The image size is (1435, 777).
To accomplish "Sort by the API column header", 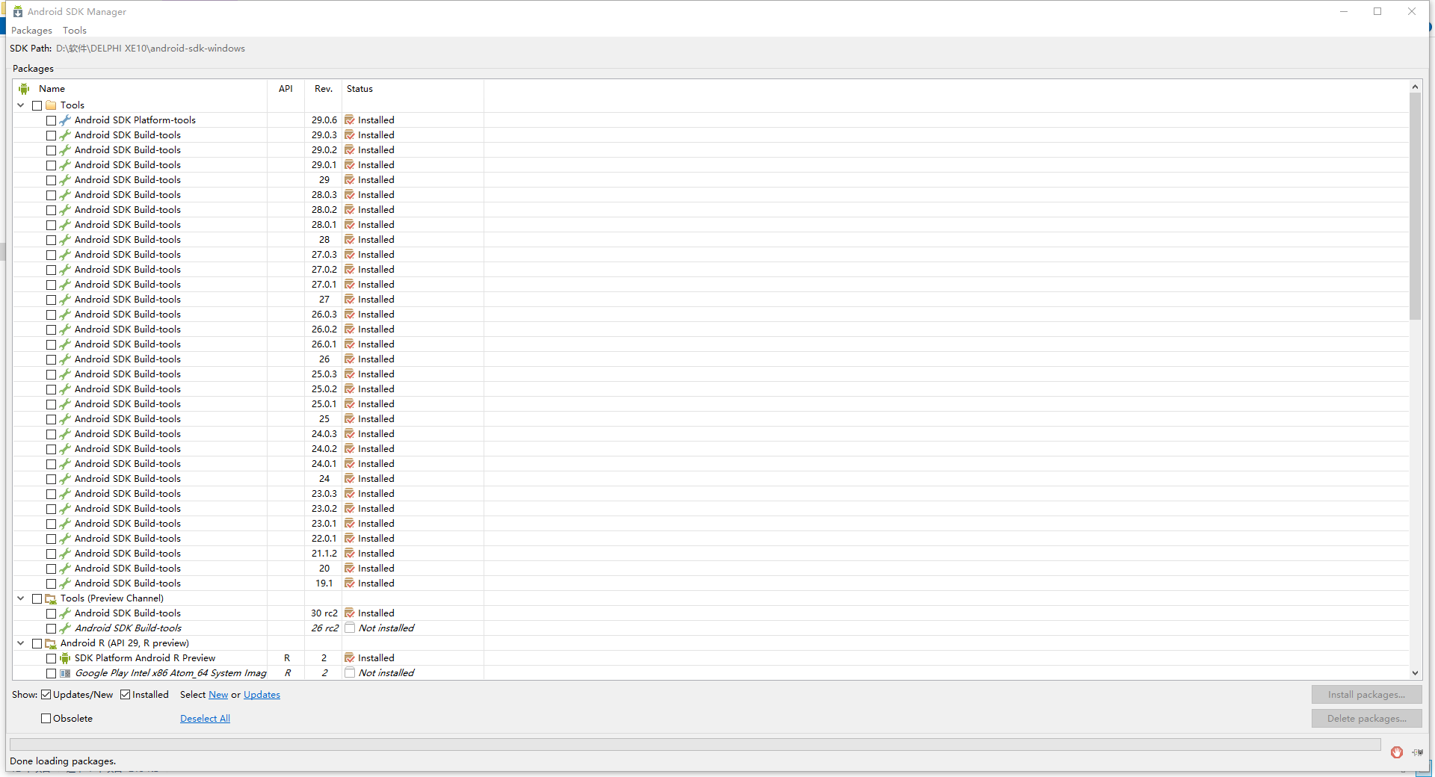I will pos(286,89).
